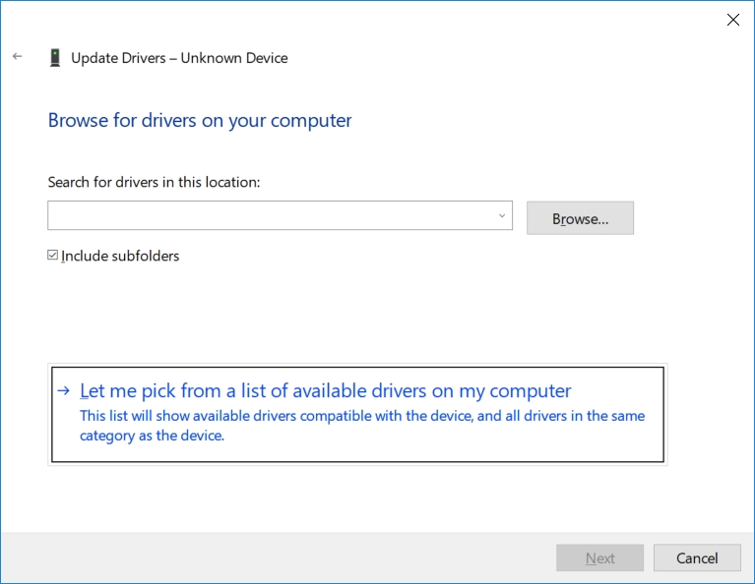The image size is (755, 584).
Task: Click the Unknown Device icon in header
Action: [55, 58]
